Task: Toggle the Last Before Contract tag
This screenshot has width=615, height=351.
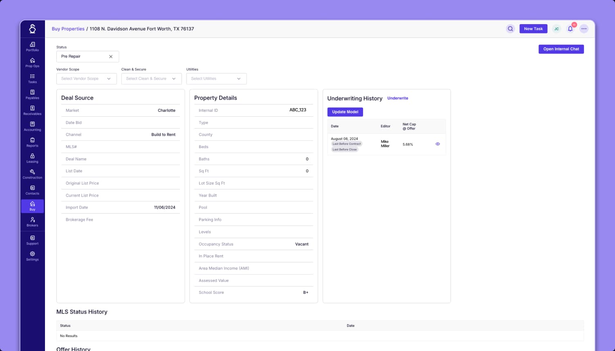Action: pyautogui.click(x=347, y=144)
